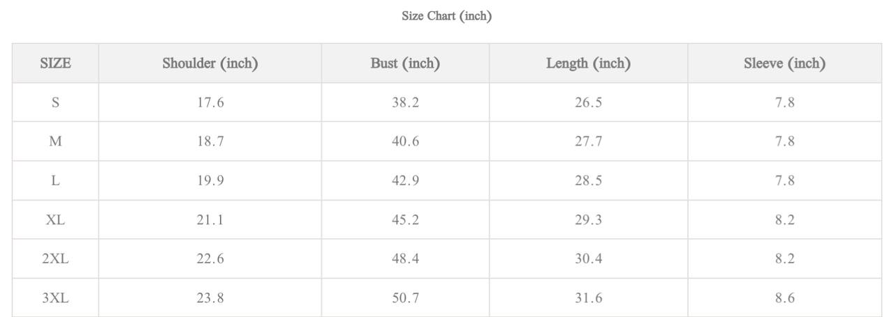This screenshot has width=894, height=317.
Task: Click the S size row label
Action: (x=55, y=102)
